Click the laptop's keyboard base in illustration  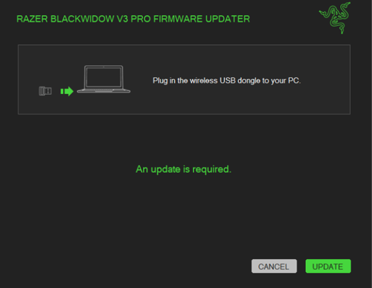pos(104,91)
